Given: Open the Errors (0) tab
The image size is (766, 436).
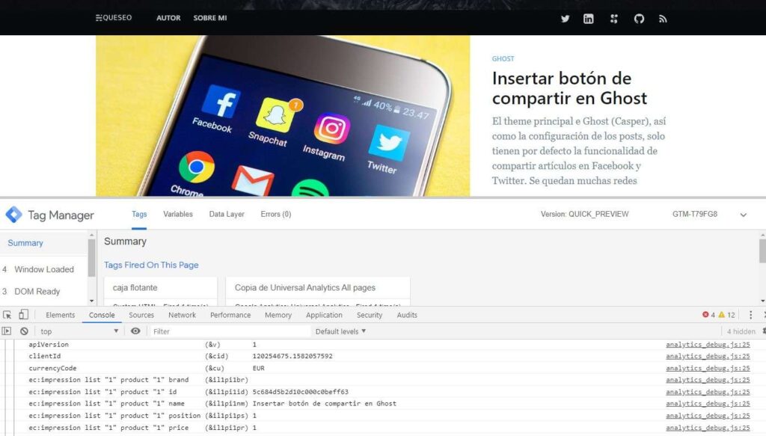Looking at the screenshot, I should 276,215.
